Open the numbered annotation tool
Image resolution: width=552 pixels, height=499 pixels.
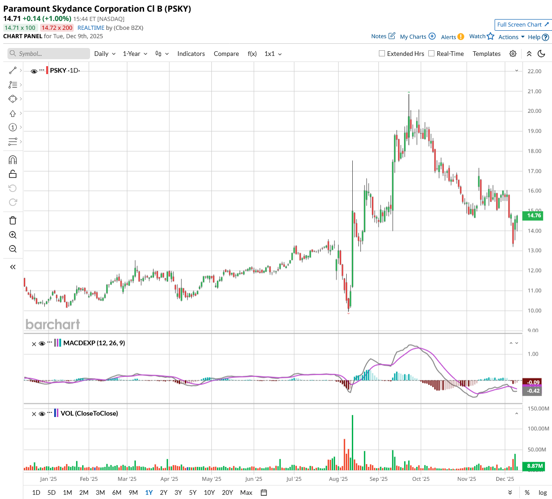(13, 127)
